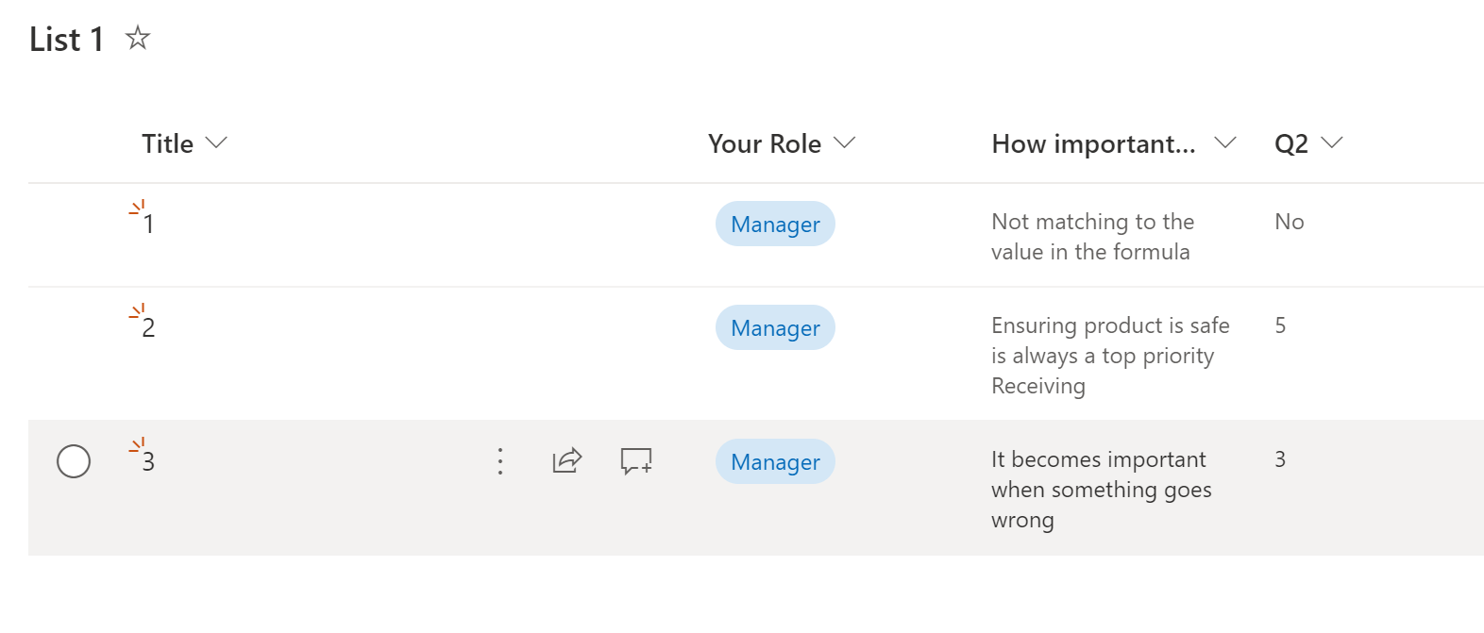
Task: Click the Manager badge in row 3
Action: [775, 462]
